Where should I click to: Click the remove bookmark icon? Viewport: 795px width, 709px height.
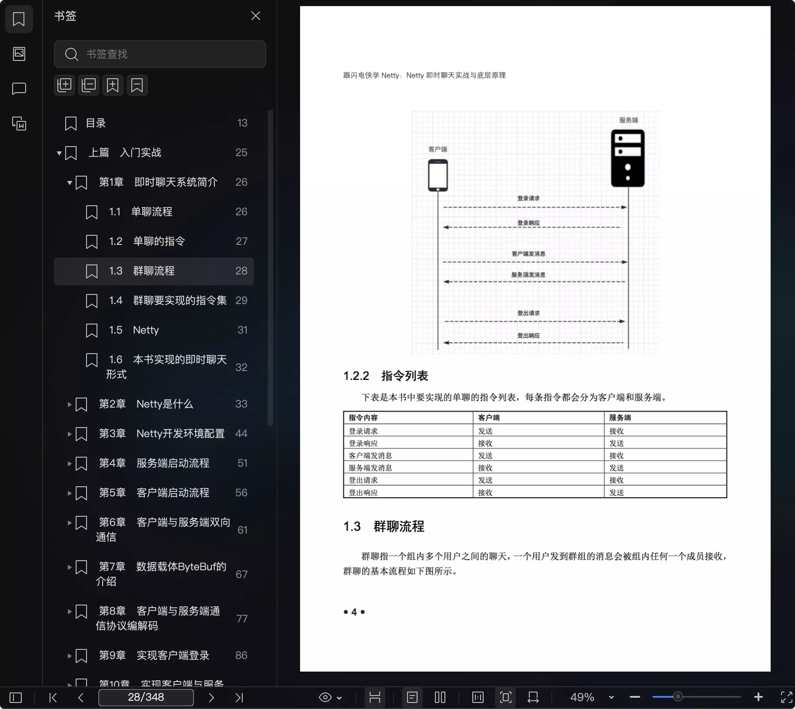pyautogui.click(x=137, y=85)
